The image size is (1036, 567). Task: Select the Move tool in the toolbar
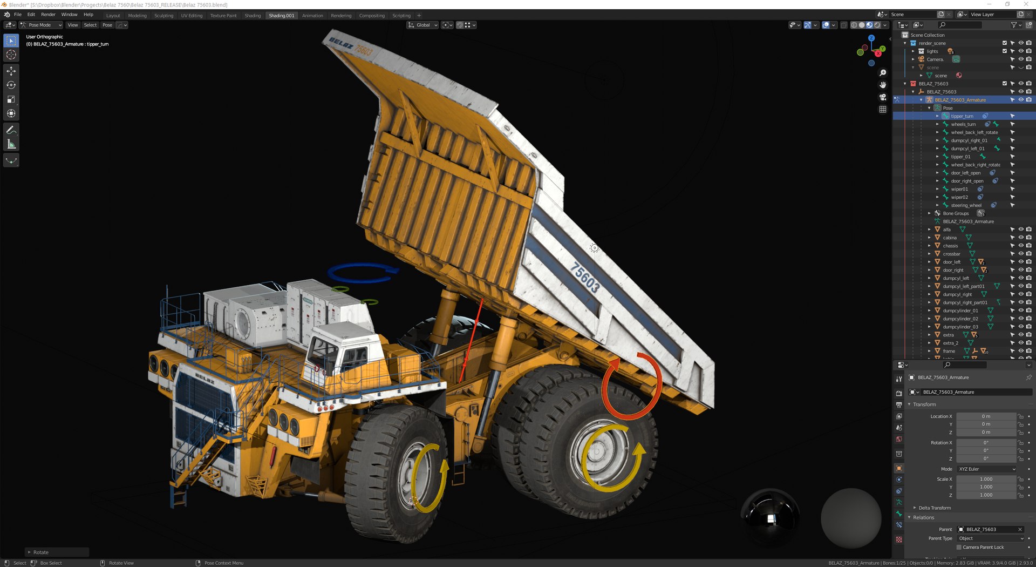click(x=11, y=71)
